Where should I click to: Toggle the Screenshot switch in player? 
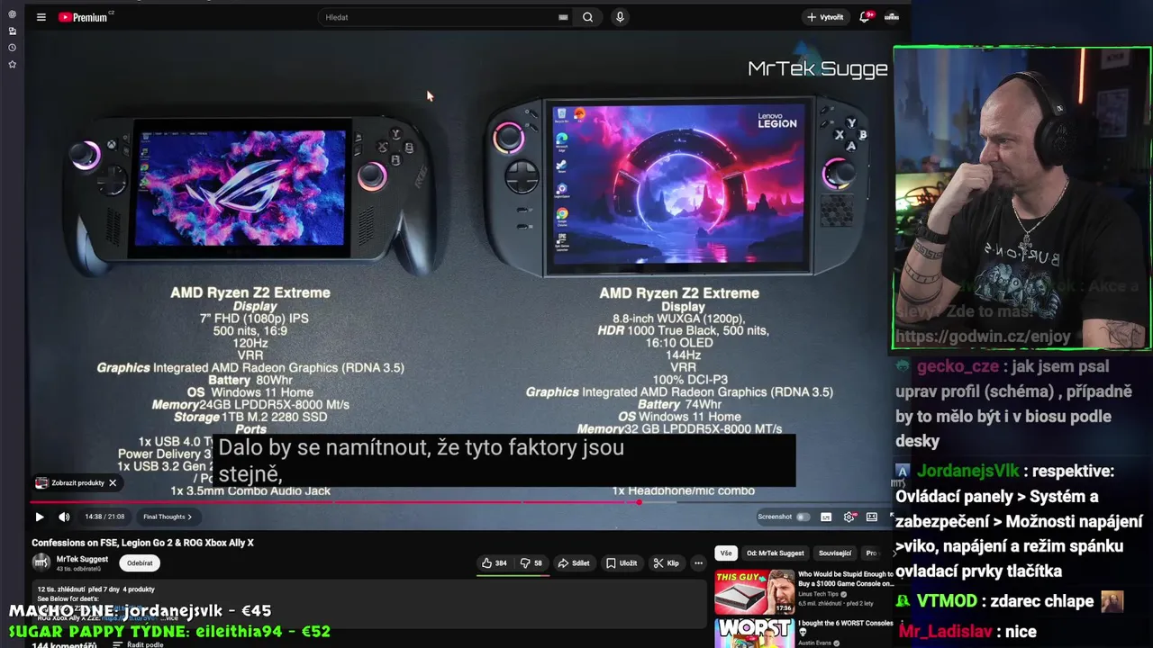click(x=803, y=517)
